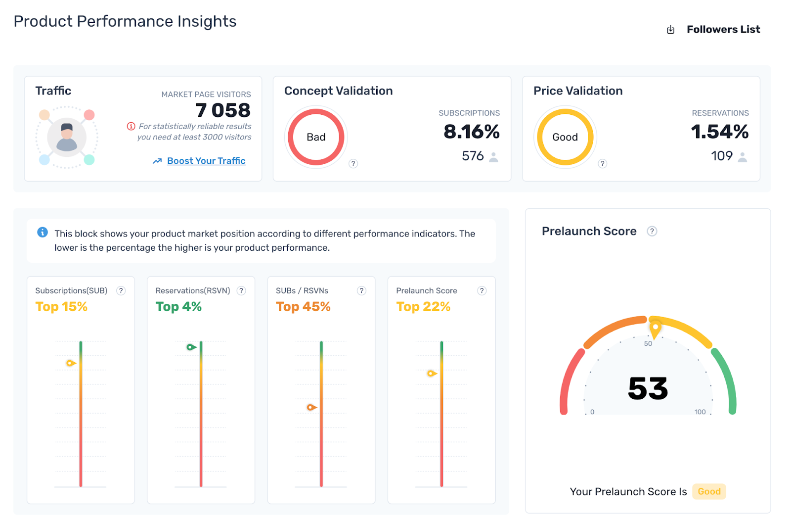
Task: Click the trending arrow icon beside Boost Your Traffic
Action: tap(157, 161)
